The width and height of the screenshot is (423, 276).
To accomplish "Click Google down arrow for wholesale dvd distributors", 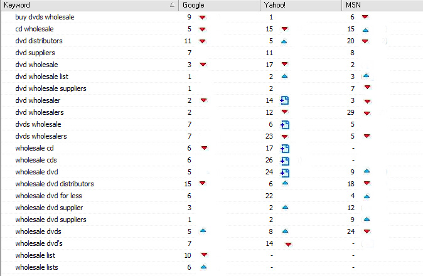I will (x=202, y=183).
